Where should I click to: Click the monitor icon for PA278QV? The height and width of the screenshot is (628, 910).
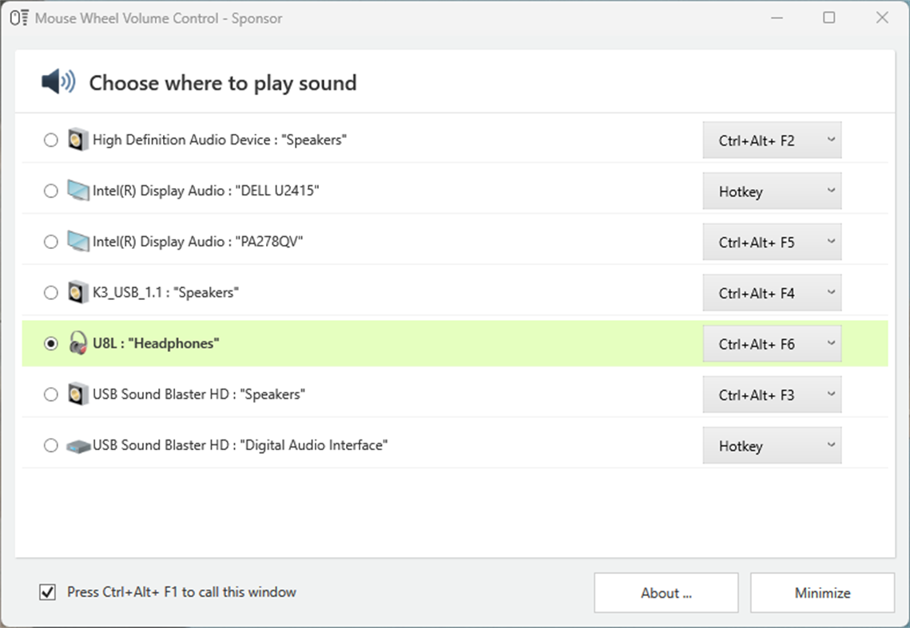pyautogui.click(x=77, y=242)
